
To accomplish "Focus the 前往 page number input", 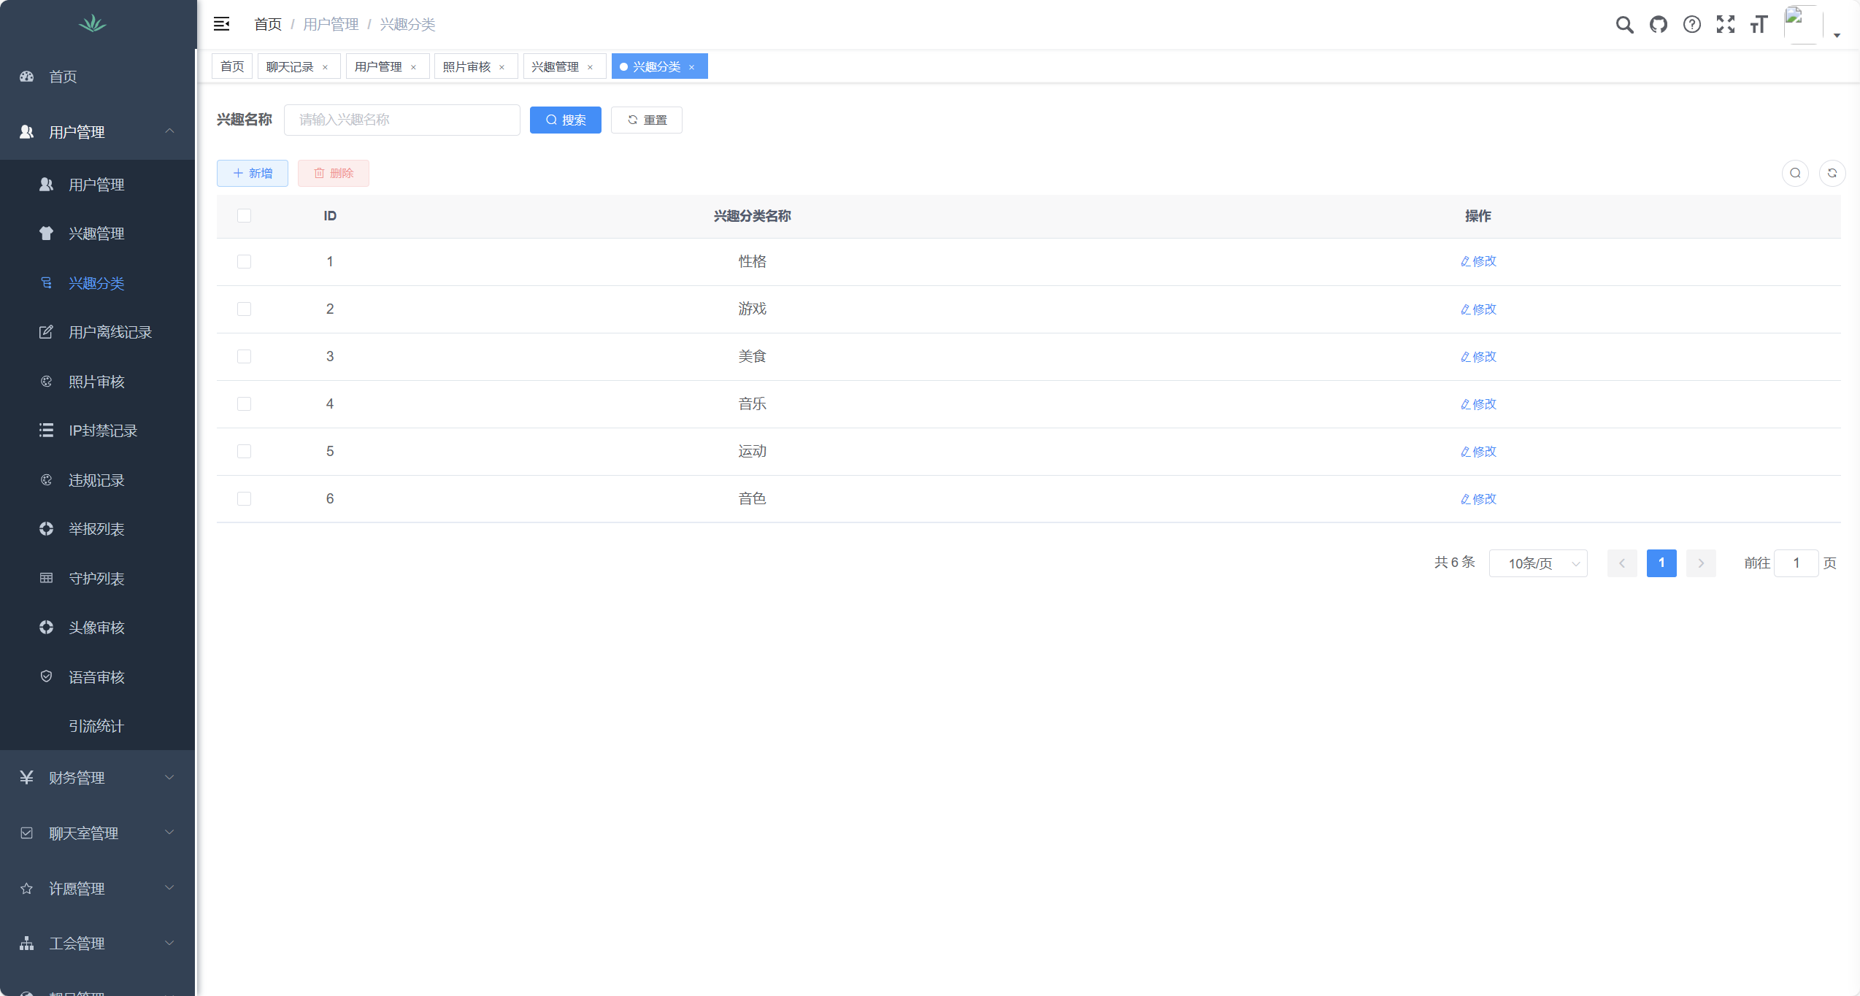I will (1796, 563).
